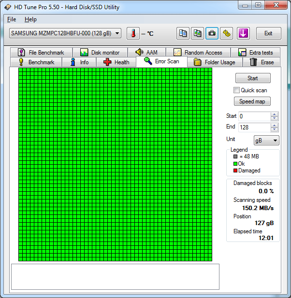Open options via gears icon
291x298 pixels.
226,33
